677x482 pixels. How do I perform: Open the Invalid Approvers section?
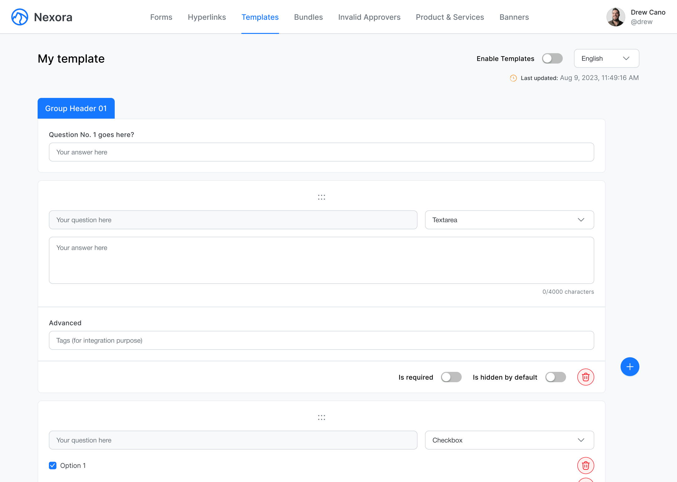[369, 17]
